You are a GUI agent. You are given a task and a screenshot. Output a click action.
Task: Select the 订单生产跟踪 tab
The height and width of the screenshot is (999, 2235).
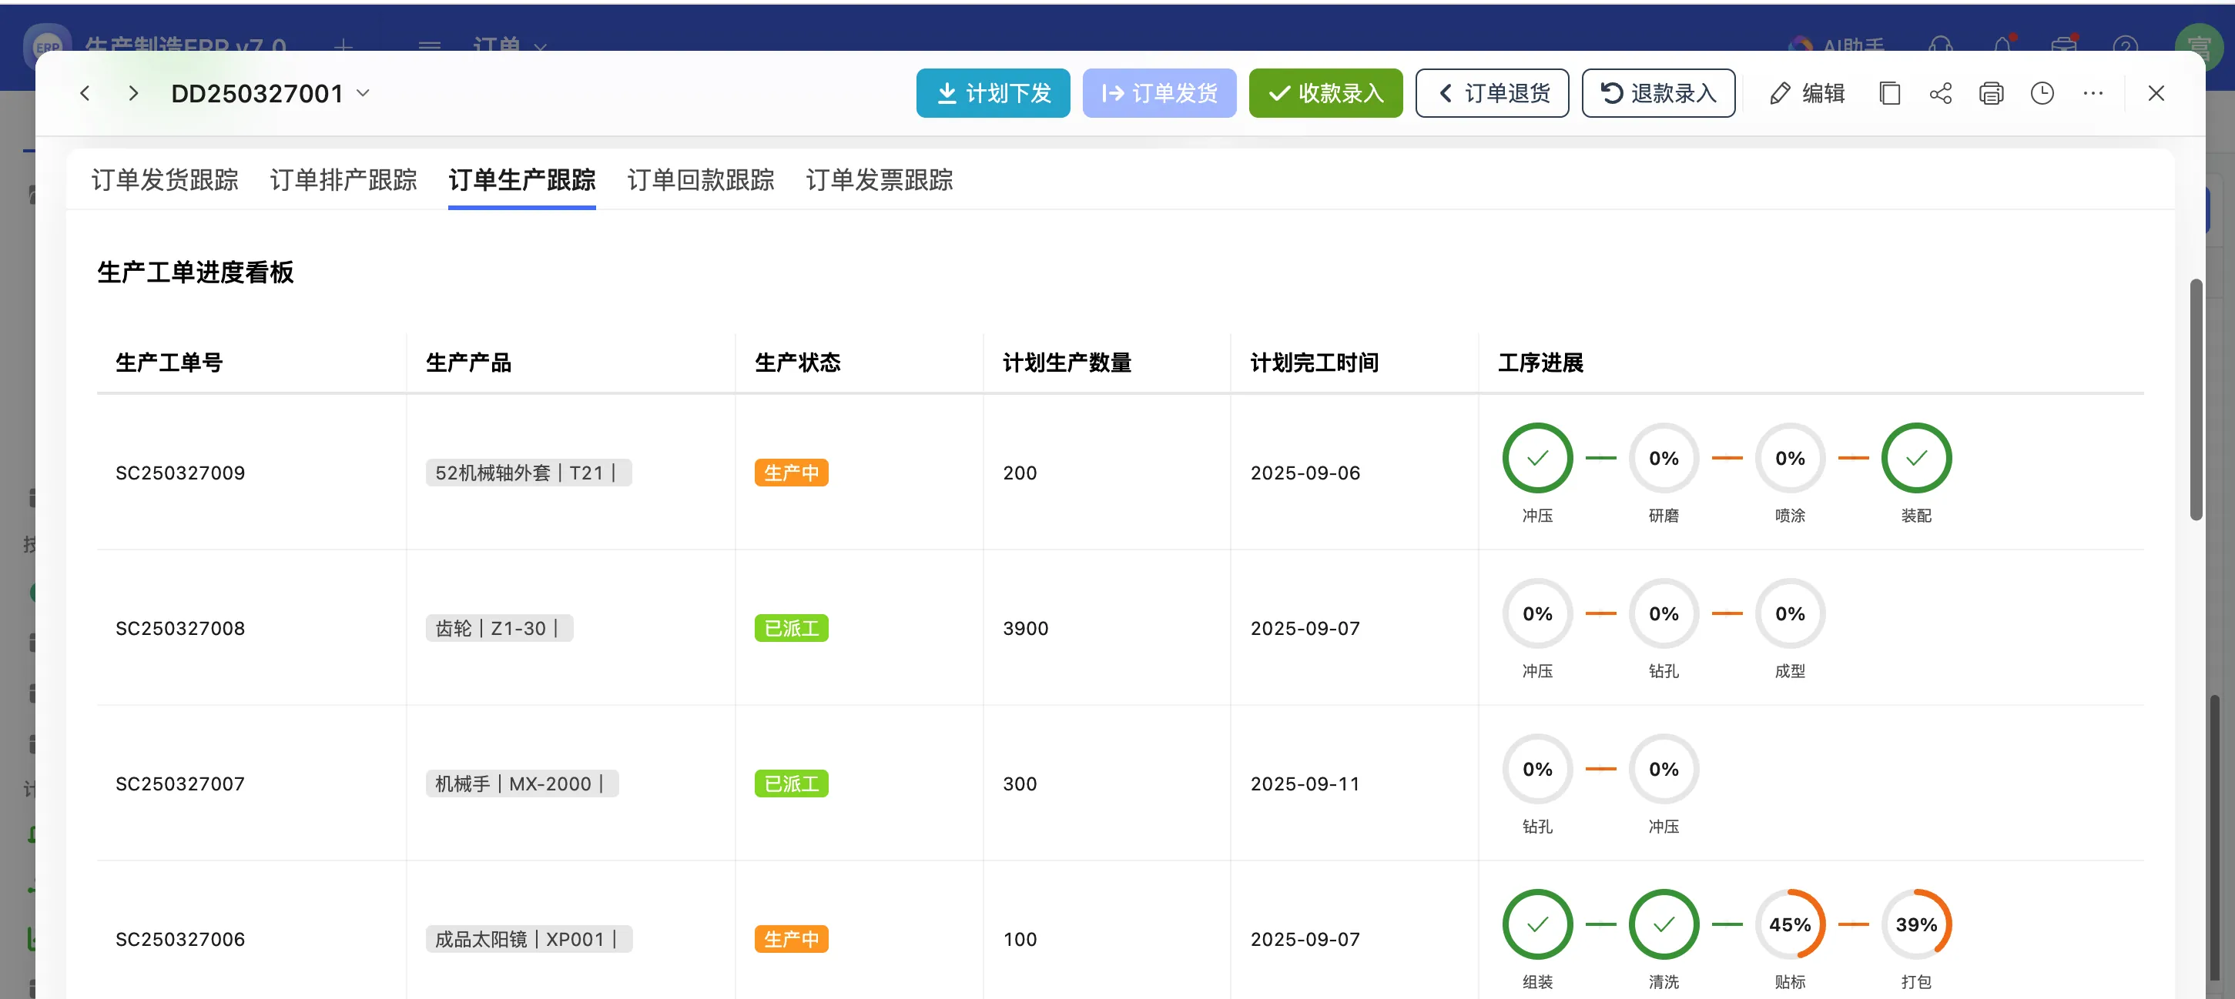521,179
